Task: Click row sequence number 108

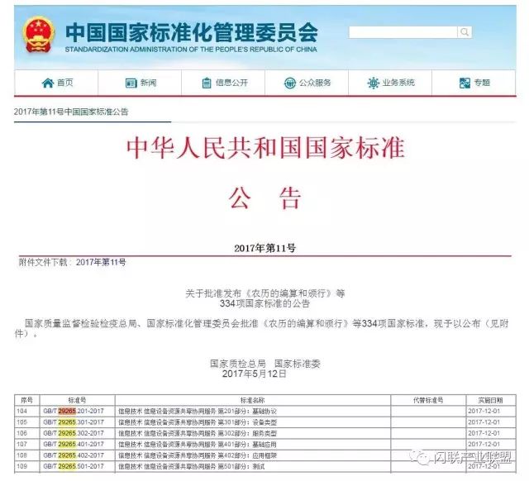Action: tap(21, 455)
